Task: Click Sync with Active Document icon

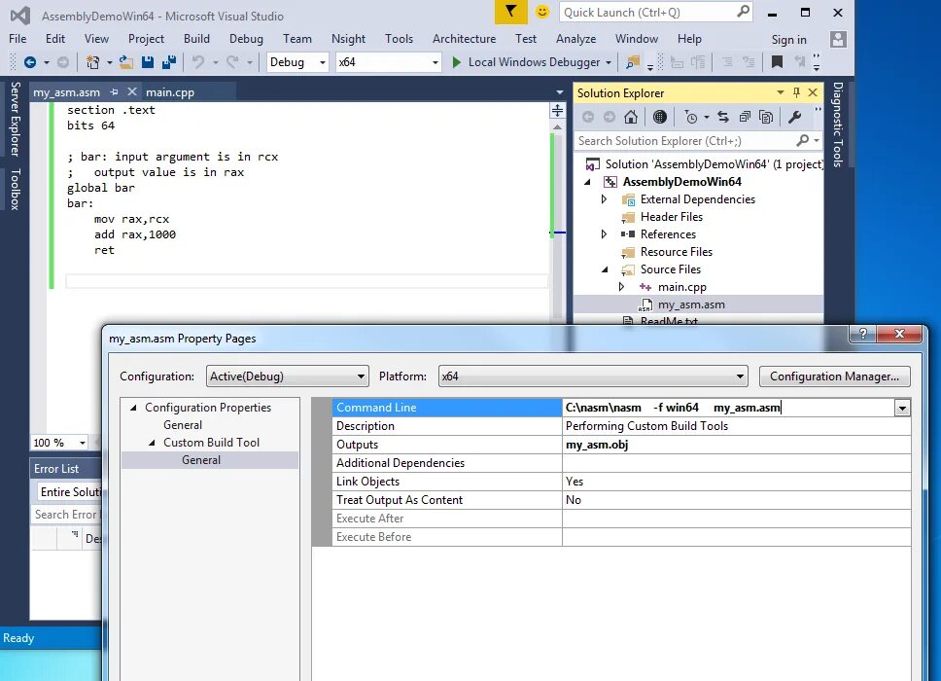Action: (723, 117)
